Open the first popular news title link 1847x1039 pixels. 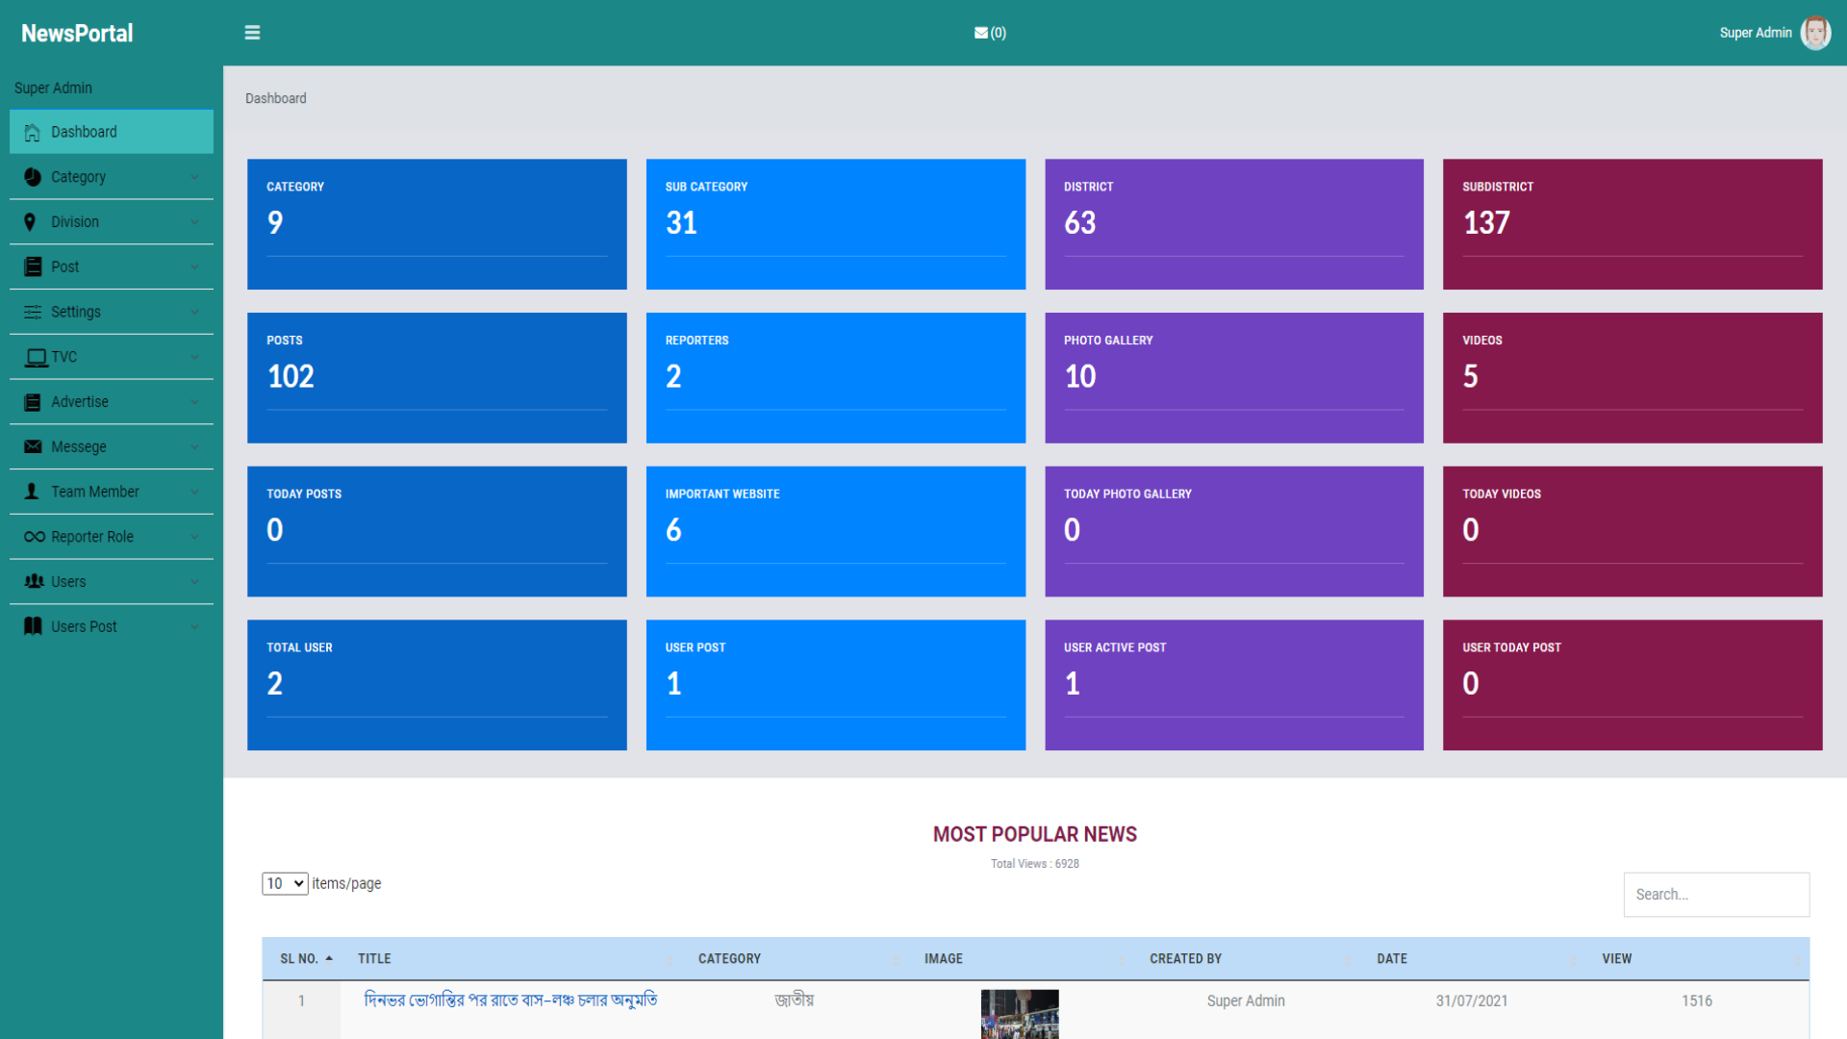pos(511,1001)
